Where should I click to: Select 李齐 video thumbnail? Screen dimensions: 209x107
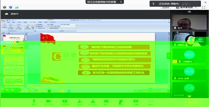[190, 22]
